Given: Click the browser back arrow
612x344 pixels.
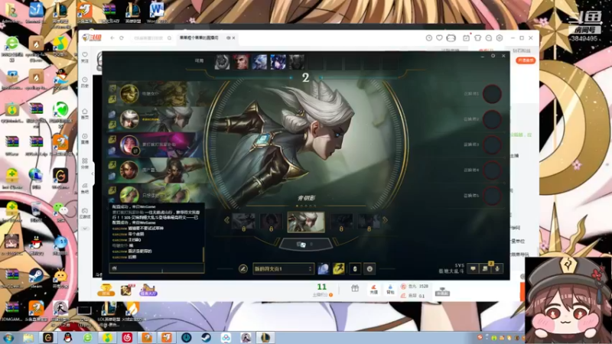Looking at the screenshot, I should point(112,37).
